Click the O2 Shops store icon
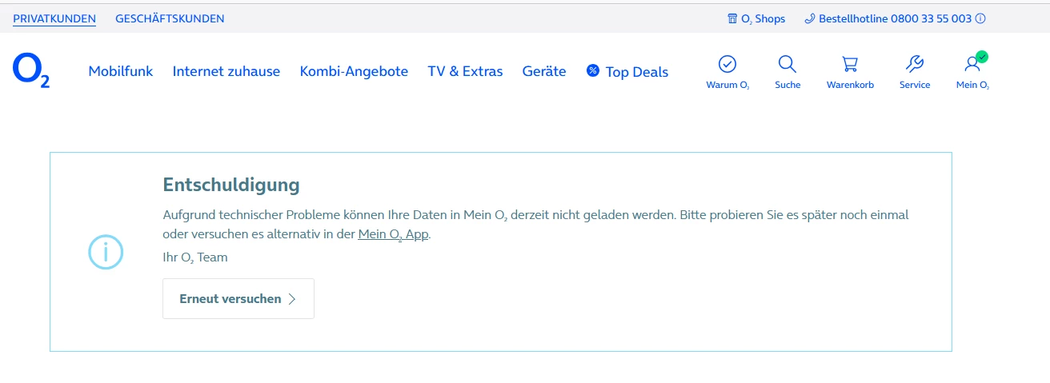 732,18
